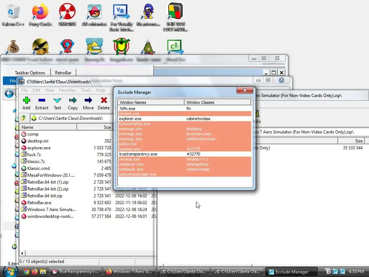Open the Ricartoons desktop shortcut
The image size is (369, 277).
point(148,14)
